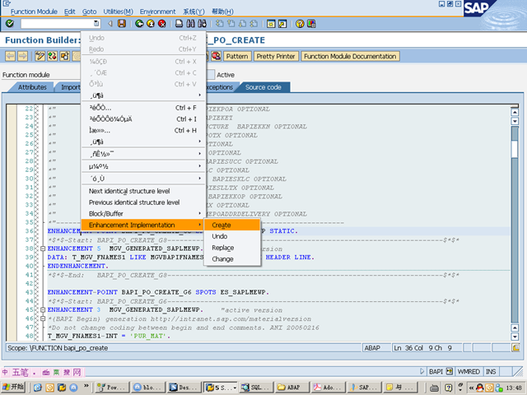Click the editor scrollbar top up arrow
527x395 pixels.
click(x=515, y=112)
